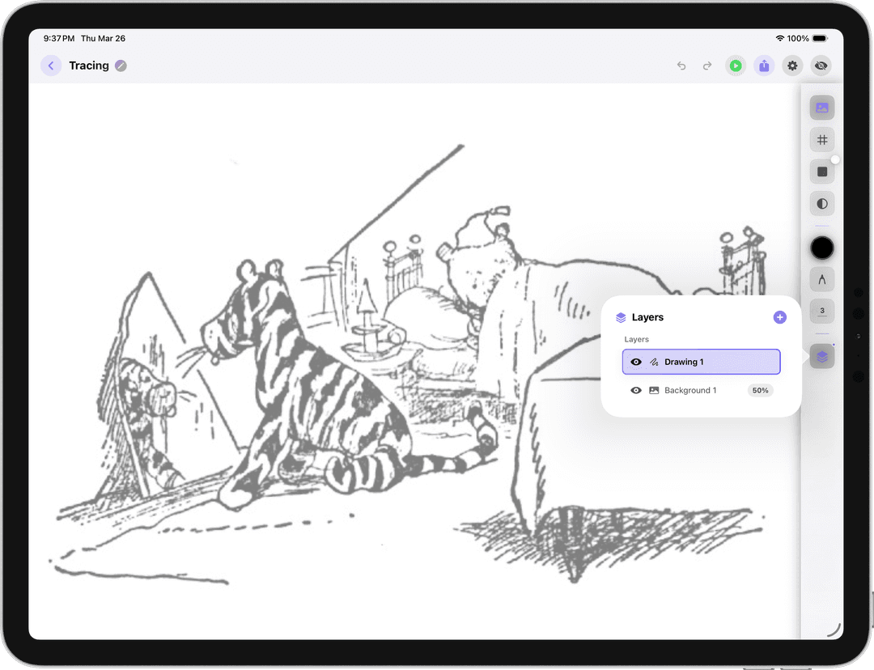Tap the 50% opacity badge
Viewport: 874px width, 670px height.
[x=760, y=390]
